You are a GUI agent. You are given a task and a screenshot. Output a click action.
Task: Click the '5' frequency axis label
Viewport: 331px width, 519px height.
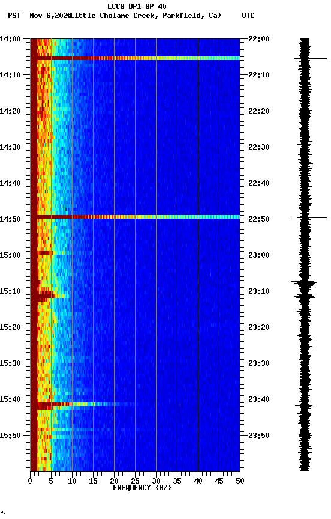(51, 481)
